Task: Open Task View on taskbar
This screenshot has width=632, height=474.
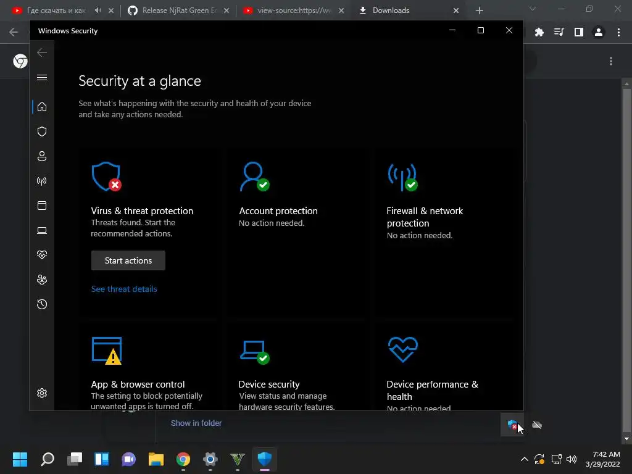Action: point(75,459)
